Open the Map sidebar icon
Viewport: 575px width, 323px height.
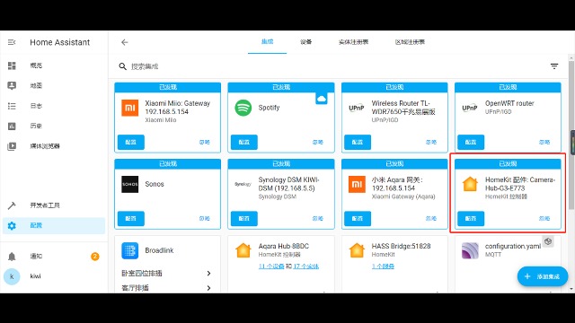click(12, 86)
